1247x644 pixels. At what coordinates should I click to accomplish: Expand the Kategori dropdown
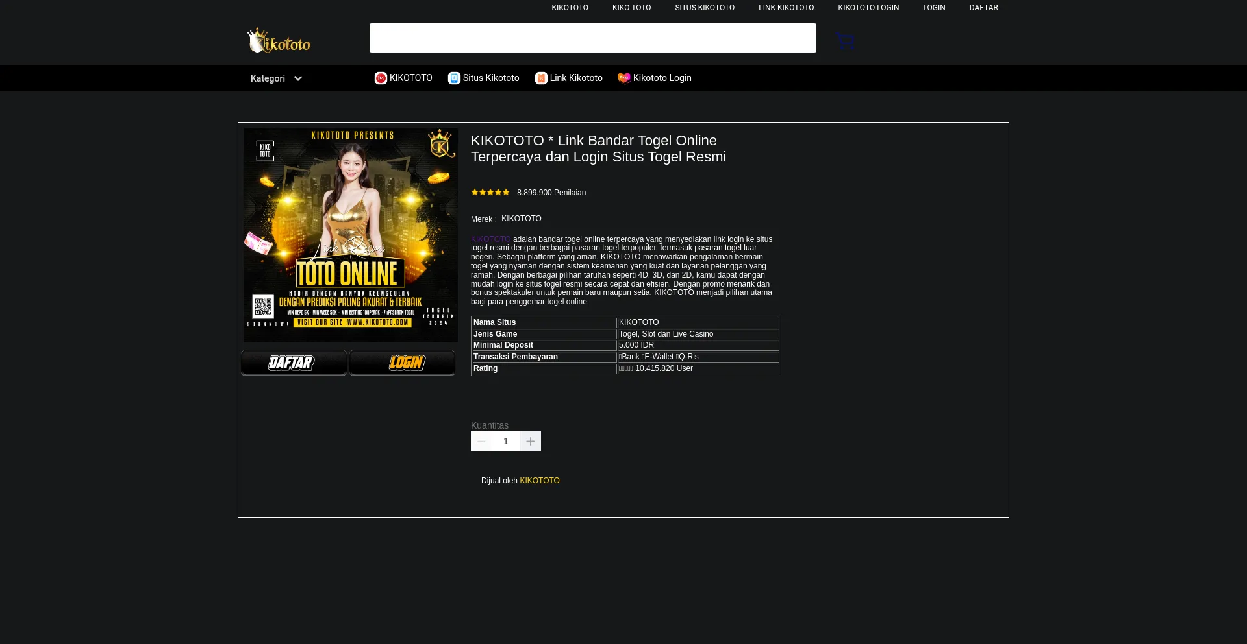pyautogui.click(x=268, y=78)
